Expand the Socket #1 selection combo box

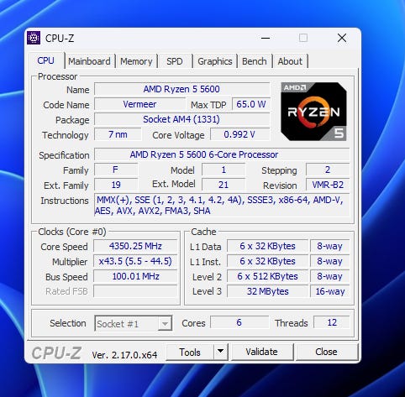134,323
